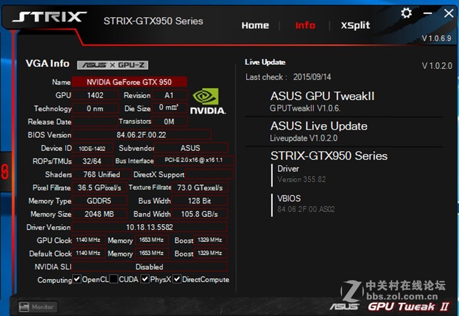Click GPU Clock 1140 MHz value
Image resolution: width=459 pixels, height=316 pixels.
pyautogui.click(x=88, y=240)
